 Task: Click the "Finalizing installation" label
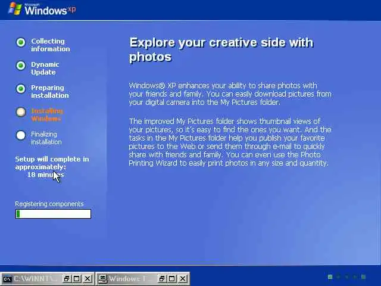pos(46,138)
